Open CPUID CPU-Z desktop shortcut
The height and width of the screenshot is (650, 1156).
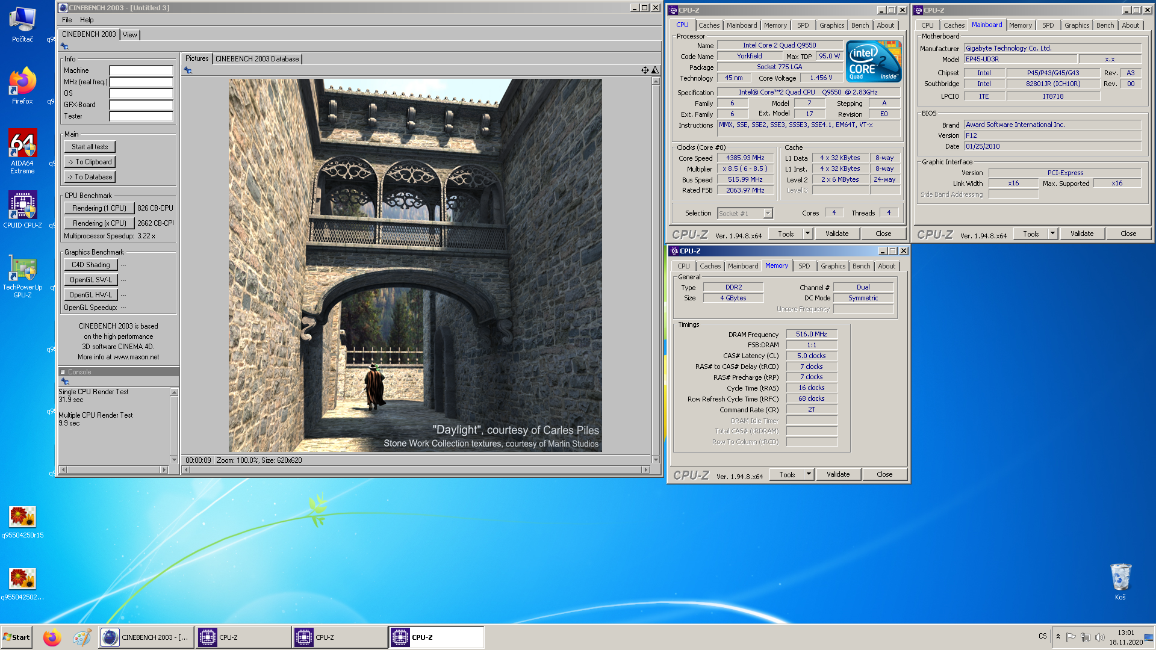pos(22,209)
